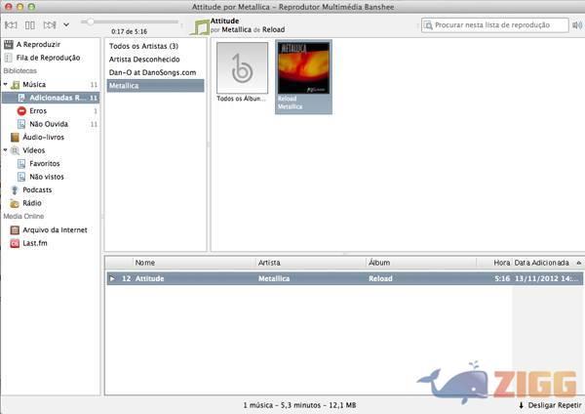This screenshot has width=585, height=414.
Task: Click the Áudio-livros book icon
Action: 15,137
